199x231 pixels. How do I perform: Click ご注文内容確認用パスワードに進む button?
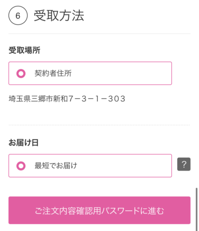point(99,210)
